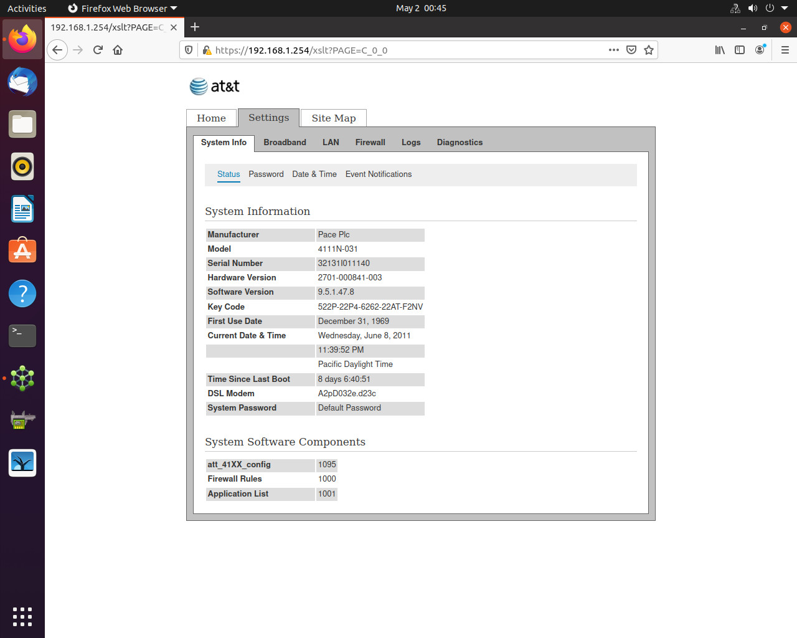Open the page actions three-dot menu

(x=614, y=50)
